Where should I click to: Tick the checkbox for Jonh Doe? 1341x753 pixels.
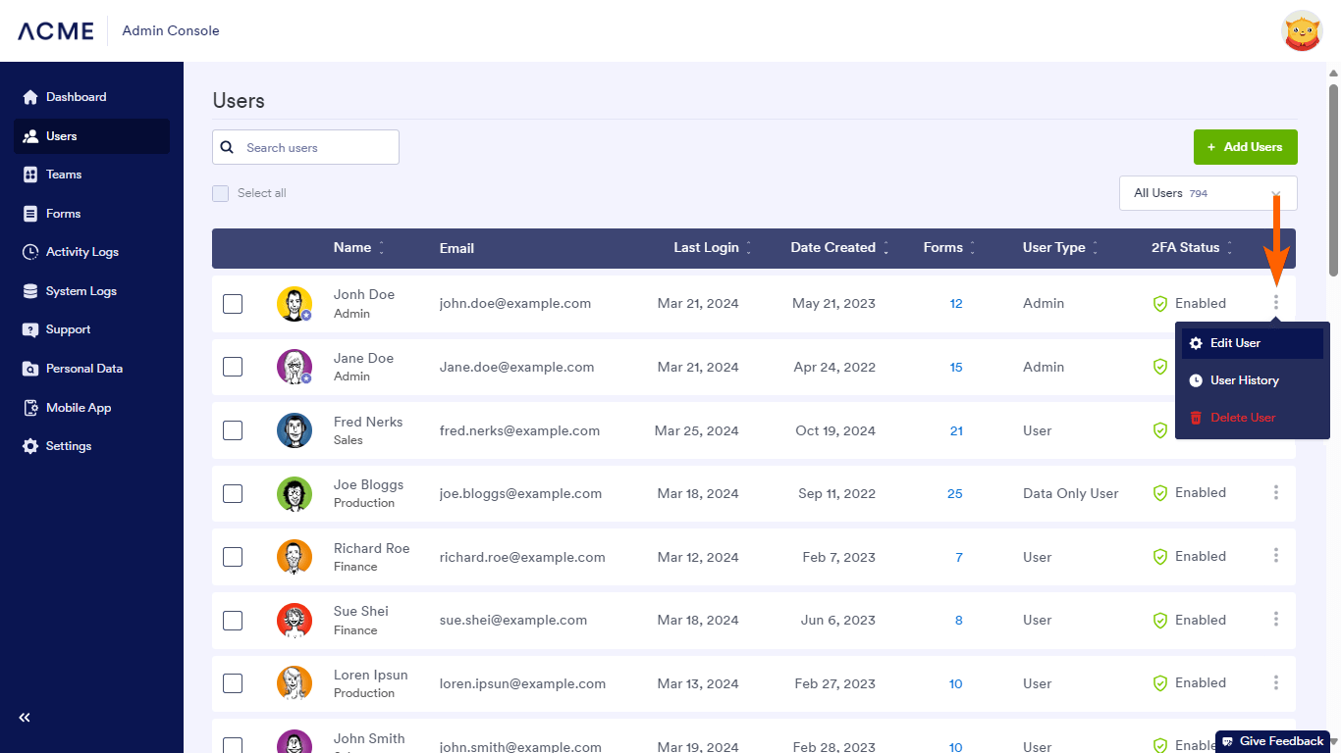coord(233,304)
